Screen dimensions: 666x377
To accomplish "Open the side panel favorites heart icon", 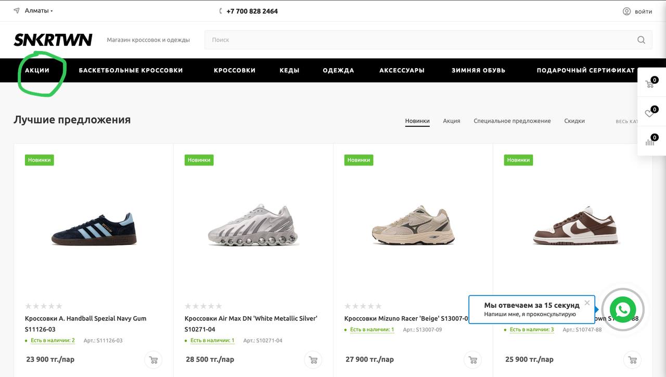I will [650, 112].
